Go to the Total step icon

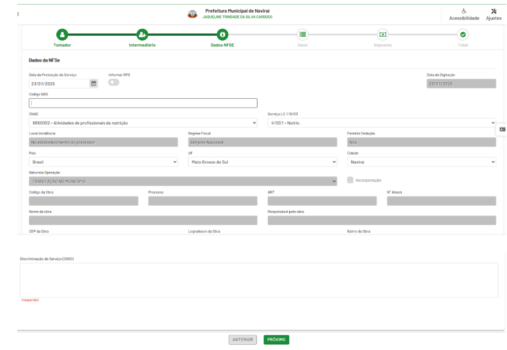[x=463, y=34]
